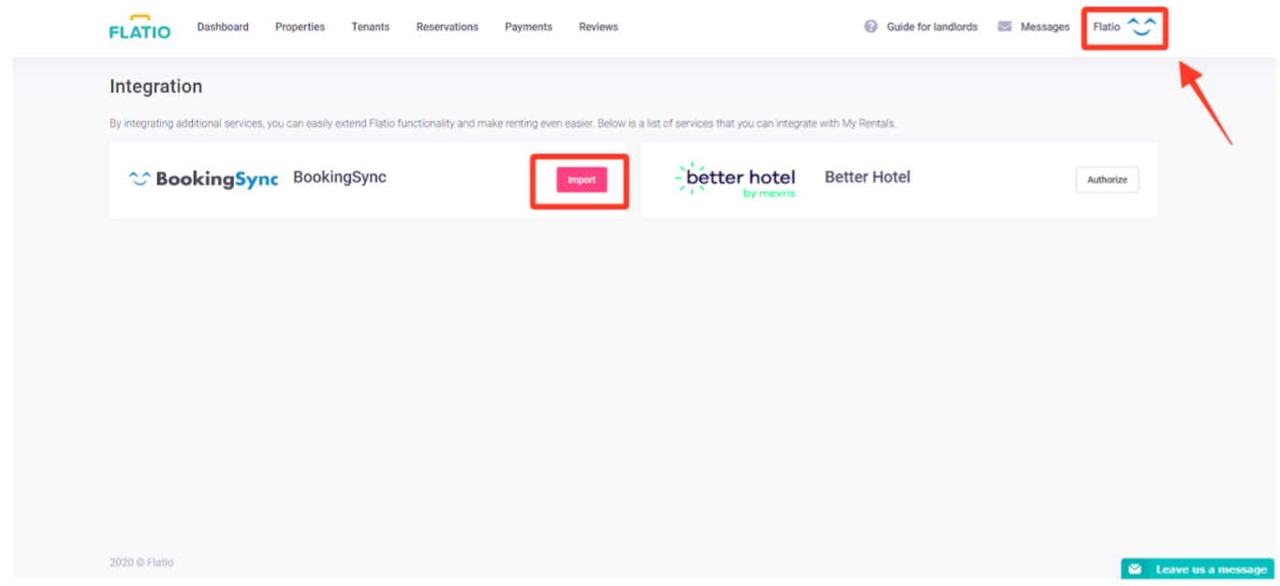Click the question mark help icon

[871, 27]
